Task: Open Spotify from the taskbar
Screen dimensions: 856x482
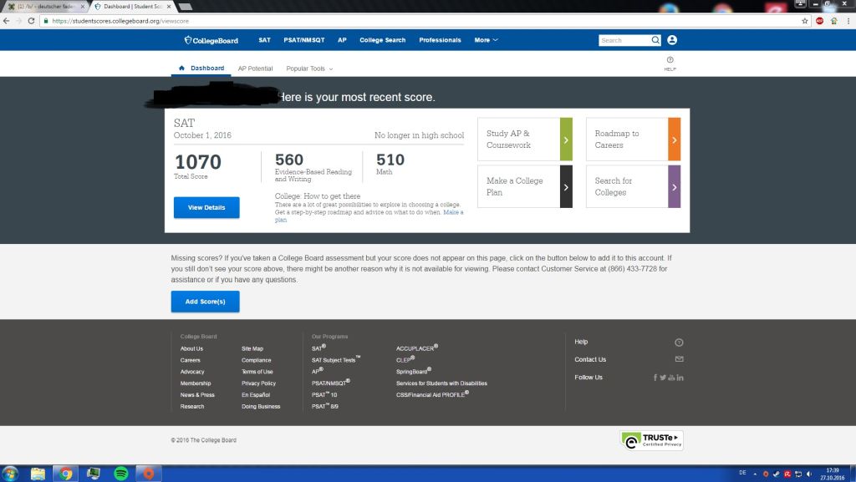Action: pyautogui.click(x=120, y=474)
